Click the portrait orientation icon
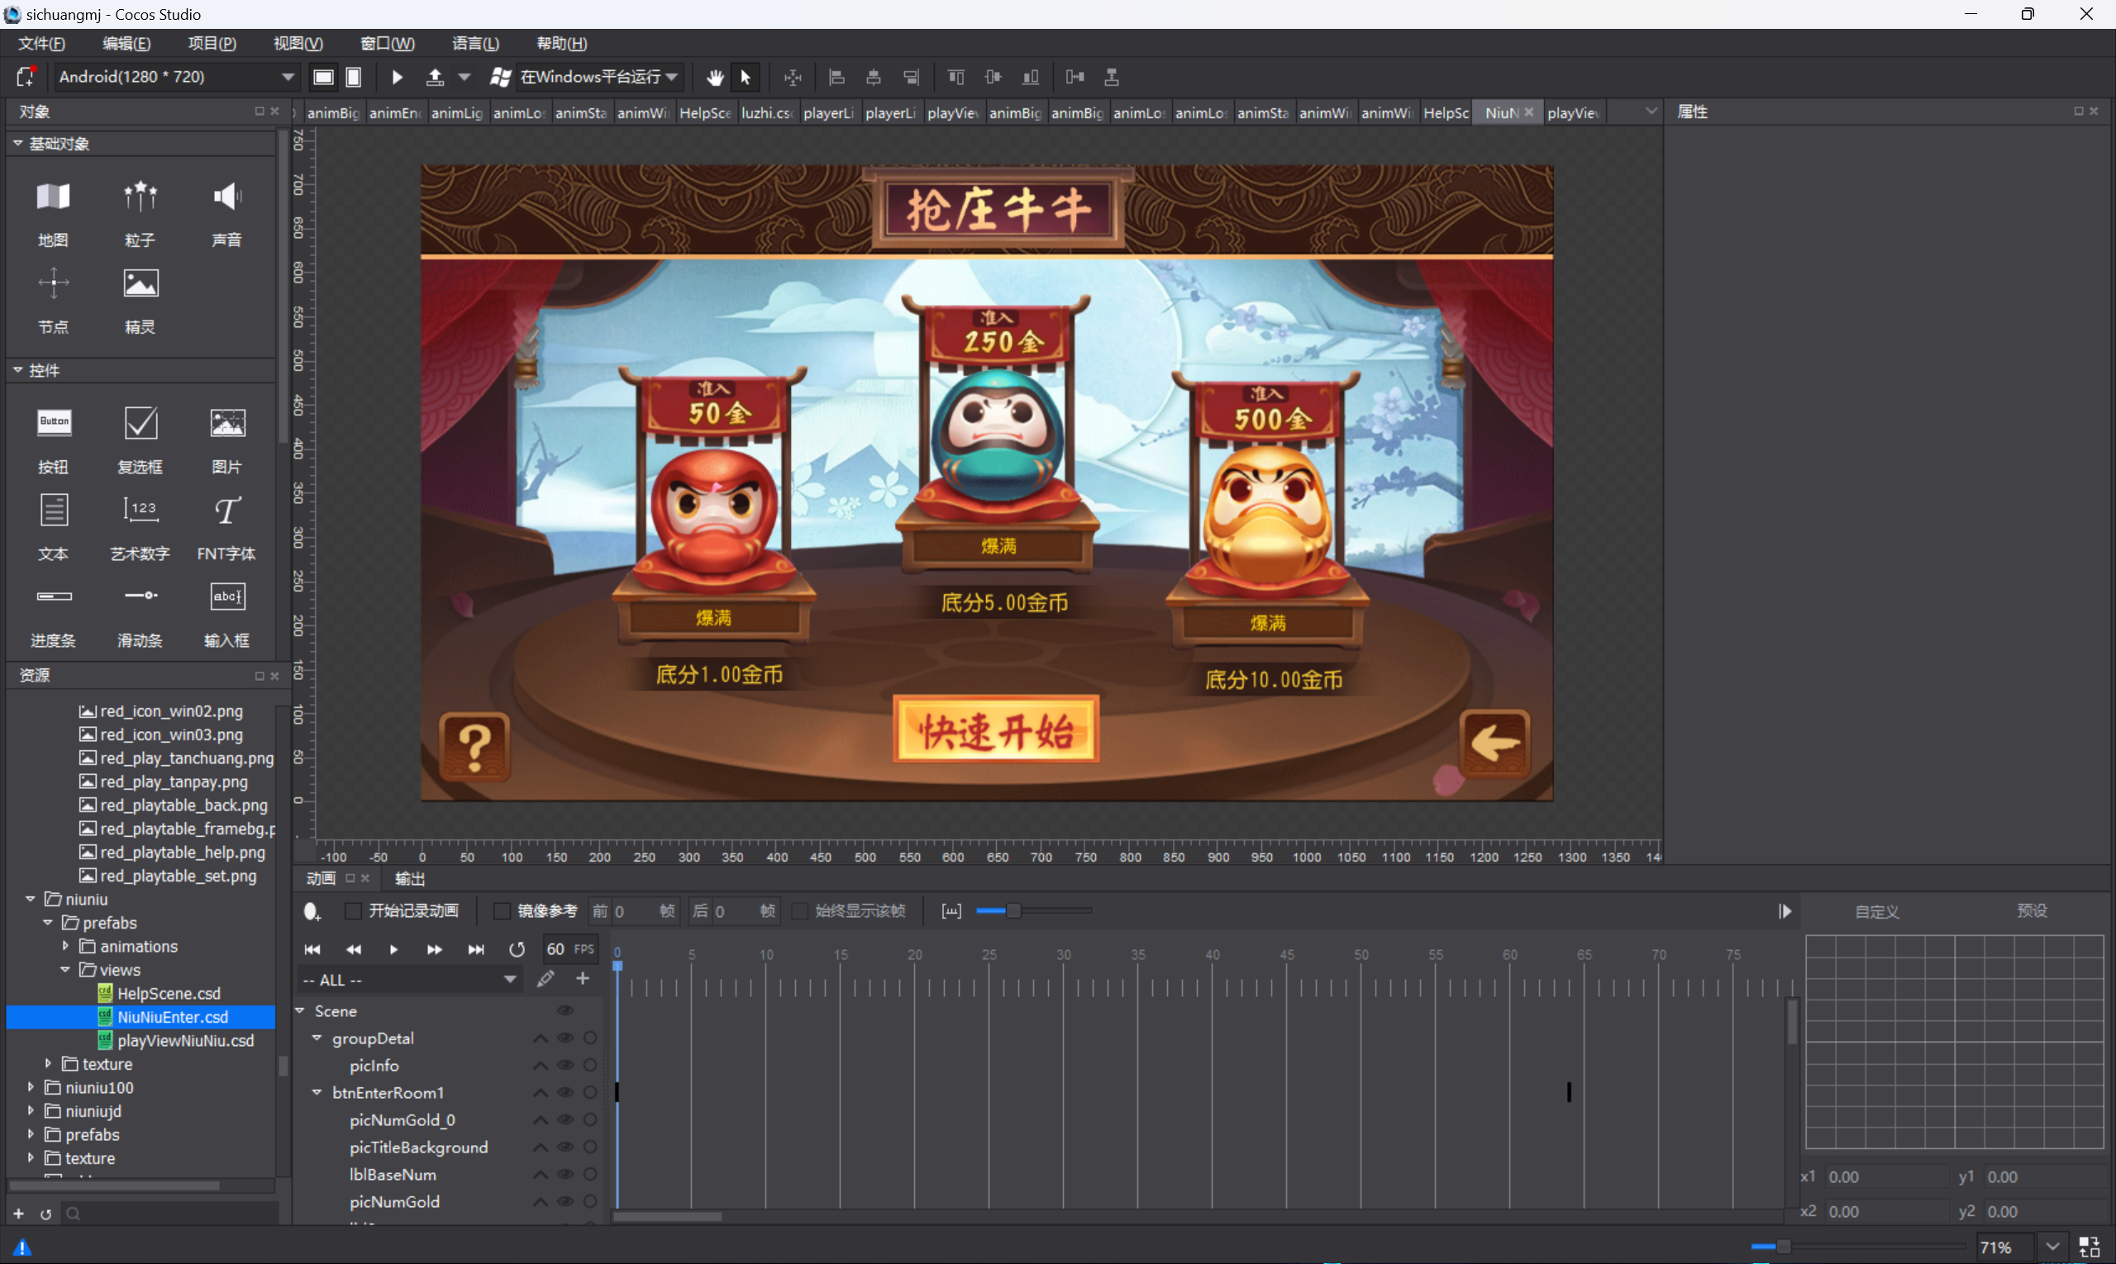The height and width of the screenshot is (1264, 2116). pyautogui.click(x=353, y=78)
